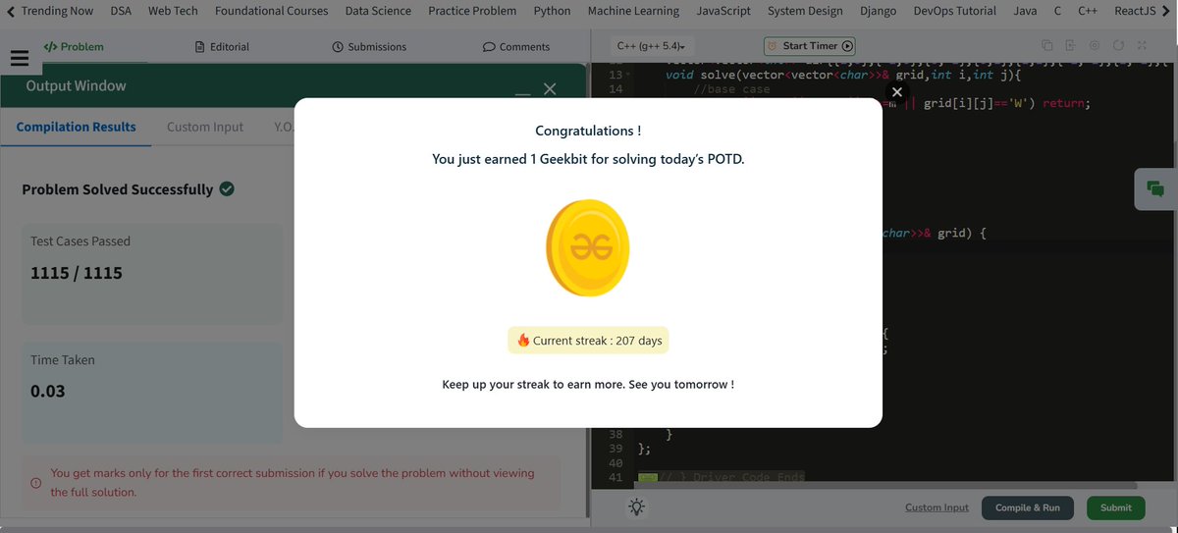Open Practice Problem navigation item

click(472, 11)
